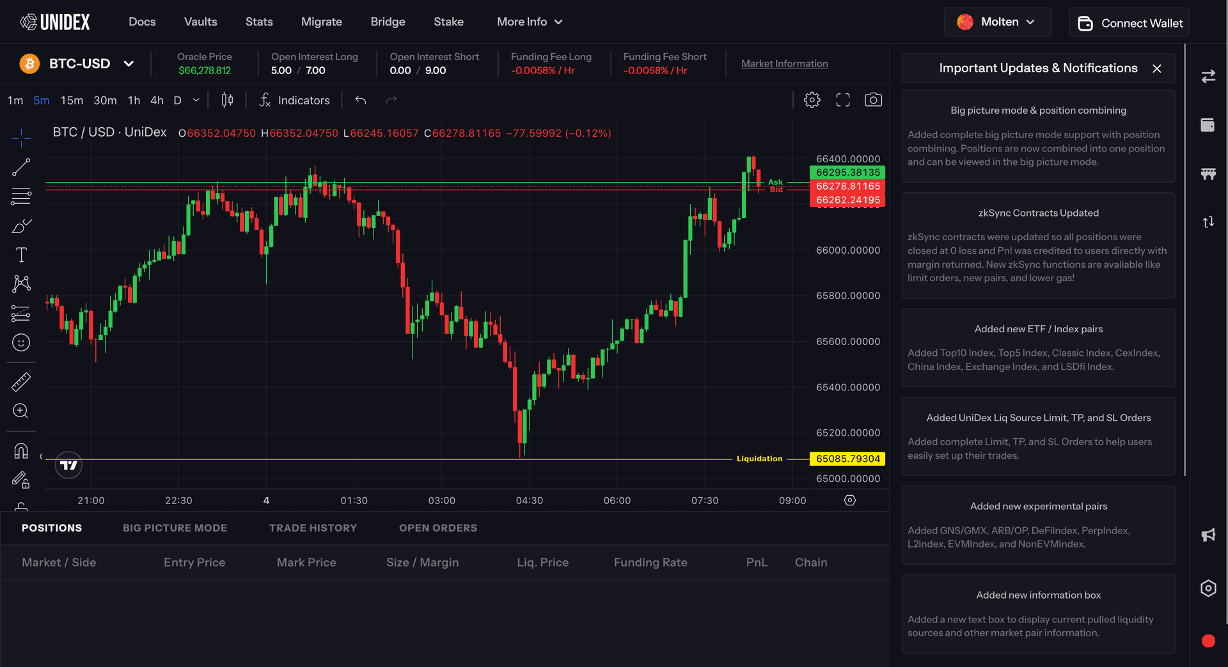Click the yellow Liquidation price label 65085.79304

tap(847, 459)
